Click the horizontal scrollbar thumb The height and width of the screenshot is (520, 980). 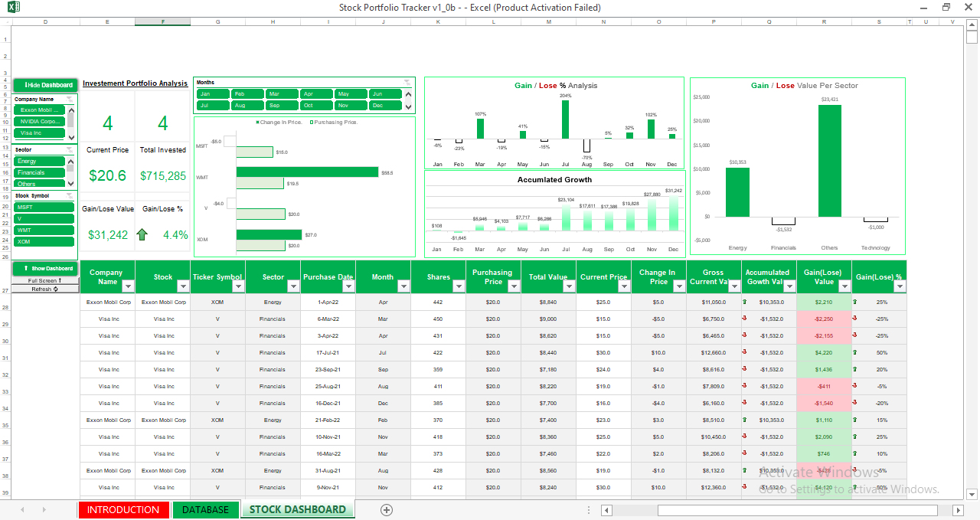[797, 510]
